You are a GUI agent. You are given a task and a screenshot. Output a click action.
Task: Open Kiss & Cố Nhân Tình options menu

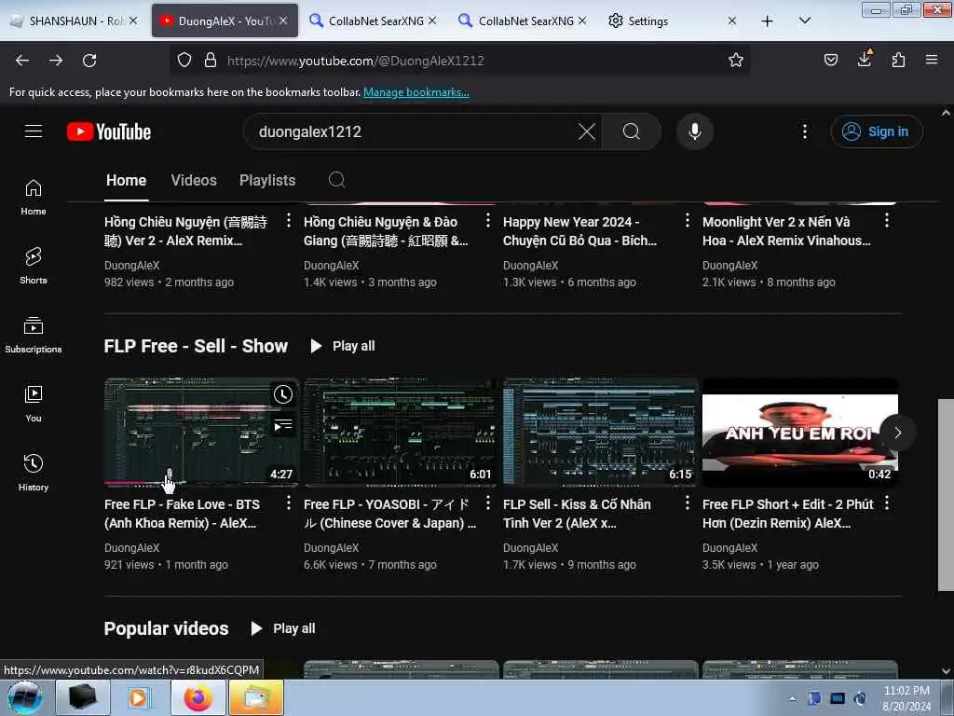point(688,503)
